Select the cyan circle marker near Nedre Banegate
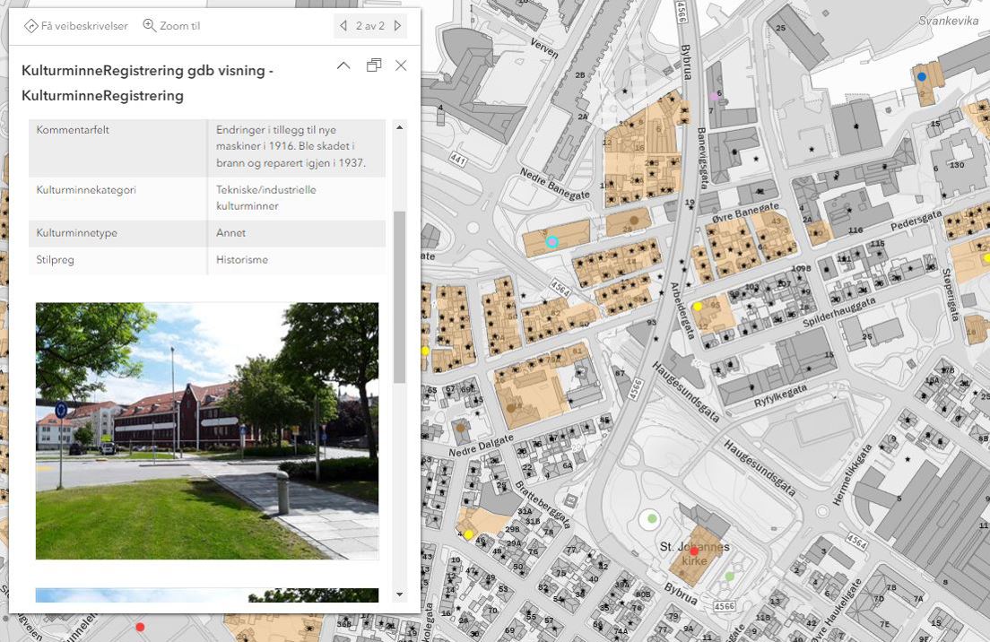 click(552, 241)
